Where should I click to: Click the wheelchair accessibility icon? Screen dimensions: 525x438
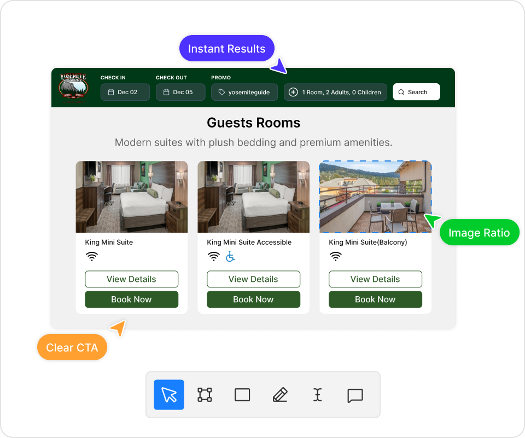pos(230,256)
